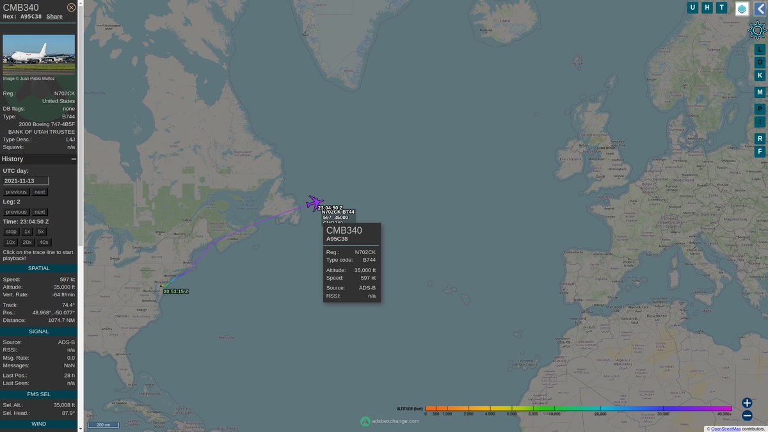Click the FMS SEL section header

coord(39,394)
